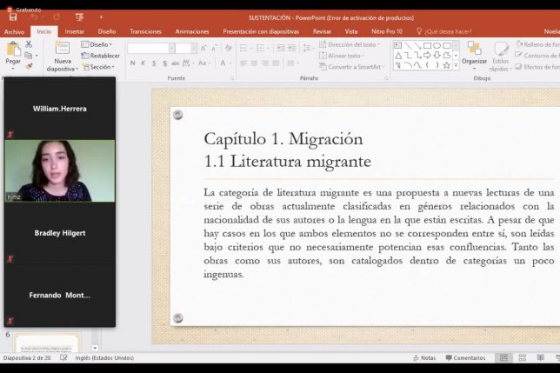Click the Organizar arrange icon
The image size is (560, 373).
pos(474,52)
